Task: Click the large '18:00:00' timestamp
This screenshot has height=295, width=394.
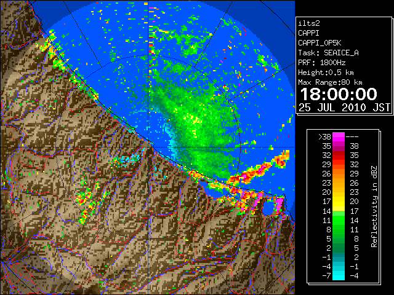Action: pyautogui.click(x=339, y=94)
